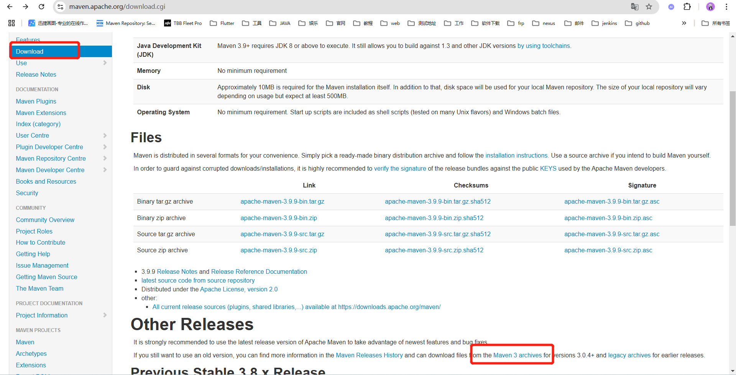Open Maven Releases History link
The width and height of the screenshot is (736, 375).
pos(369,355)
